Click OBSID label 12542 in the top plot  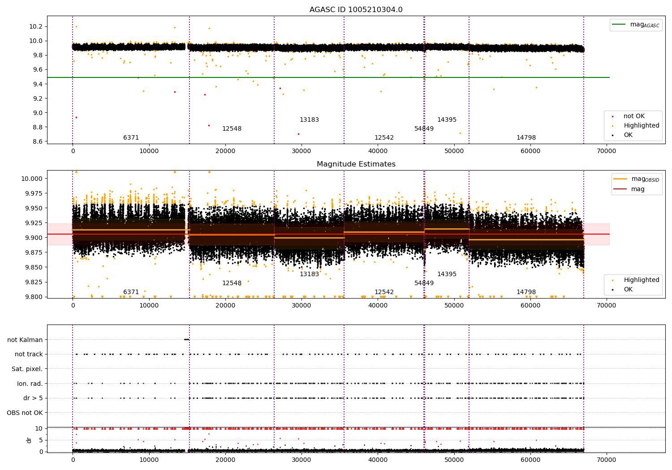click(384, 138)
